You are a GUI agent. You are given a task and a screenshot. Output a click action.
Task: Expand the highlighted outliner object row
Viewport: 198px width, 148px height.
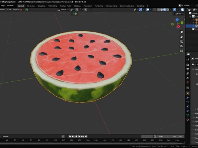[x=193, y=26]
